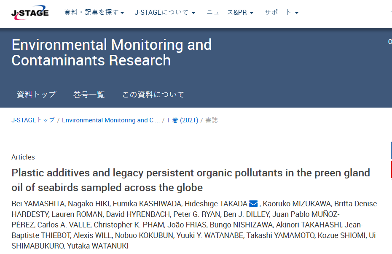Expand the 資料・記事を探す dropdown menu
This screenshot has height=254, width=392.
click(x=94, y=12)
